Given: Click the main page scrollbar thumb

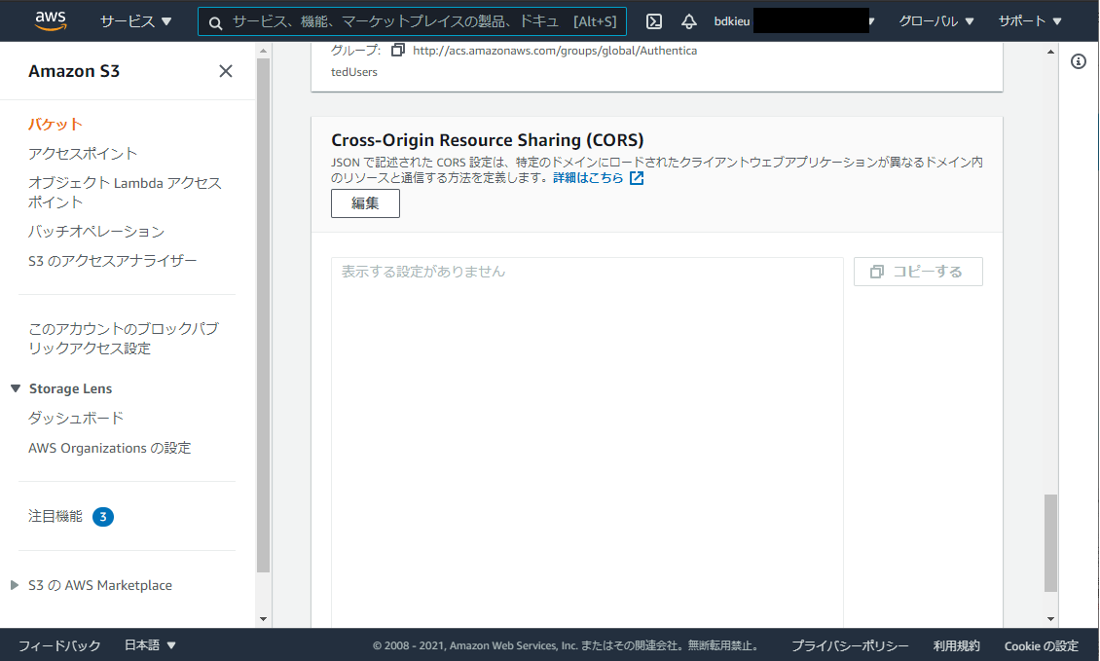Looking at the screenshot, I should [1050, 543].
